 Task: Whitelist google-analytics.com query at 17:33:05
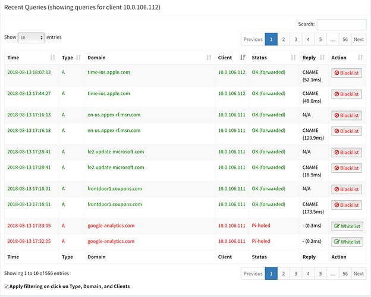(x=346, y=226)
